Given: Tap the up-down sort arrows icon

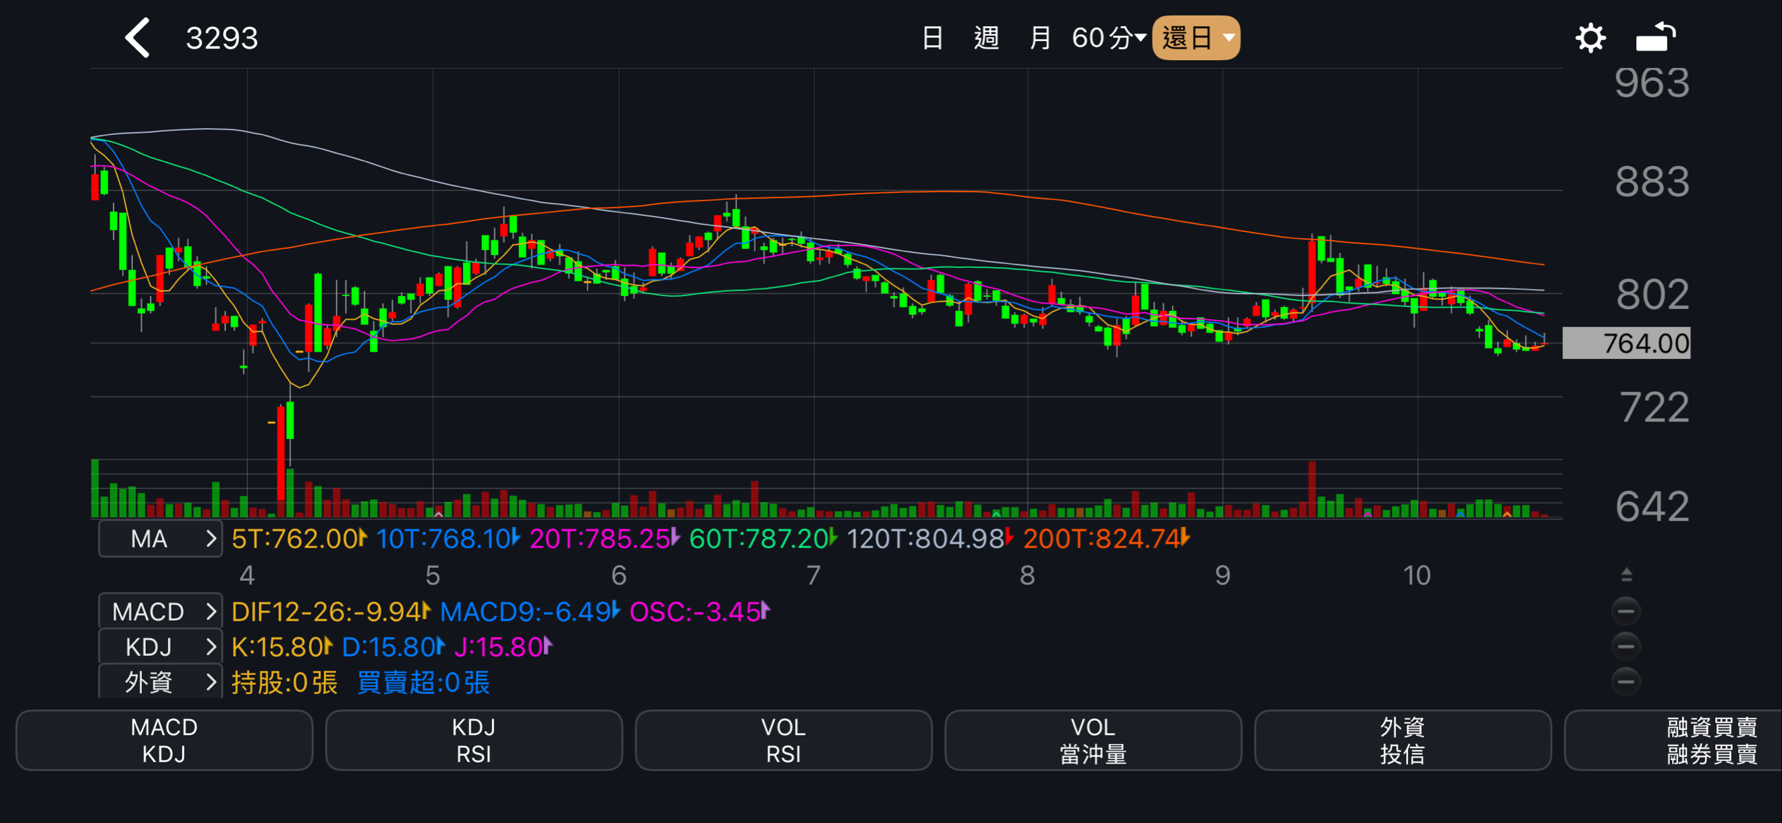Looking at the screenshot, I should (x=1626, y=575).
